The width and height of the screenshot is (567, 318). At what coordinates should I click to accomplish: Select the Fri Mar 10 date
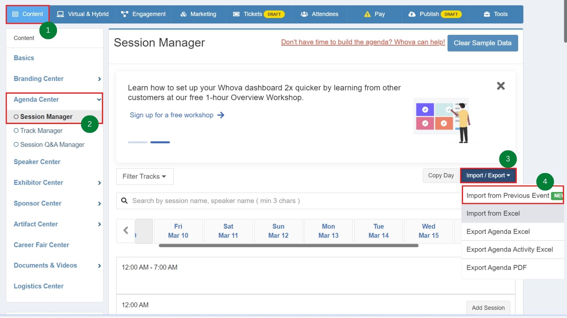(x=178, y=231)
